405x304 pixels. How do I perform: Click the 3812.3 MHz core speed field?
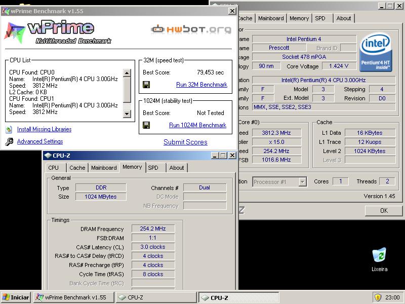[x=276, y=133]
